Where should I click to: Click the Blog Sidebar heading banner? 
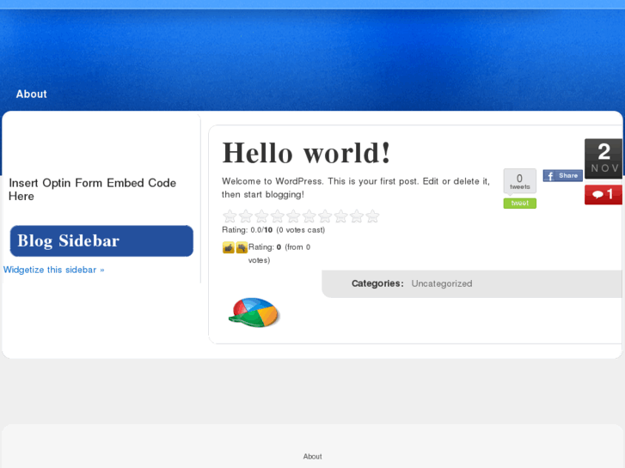[101, 241]
